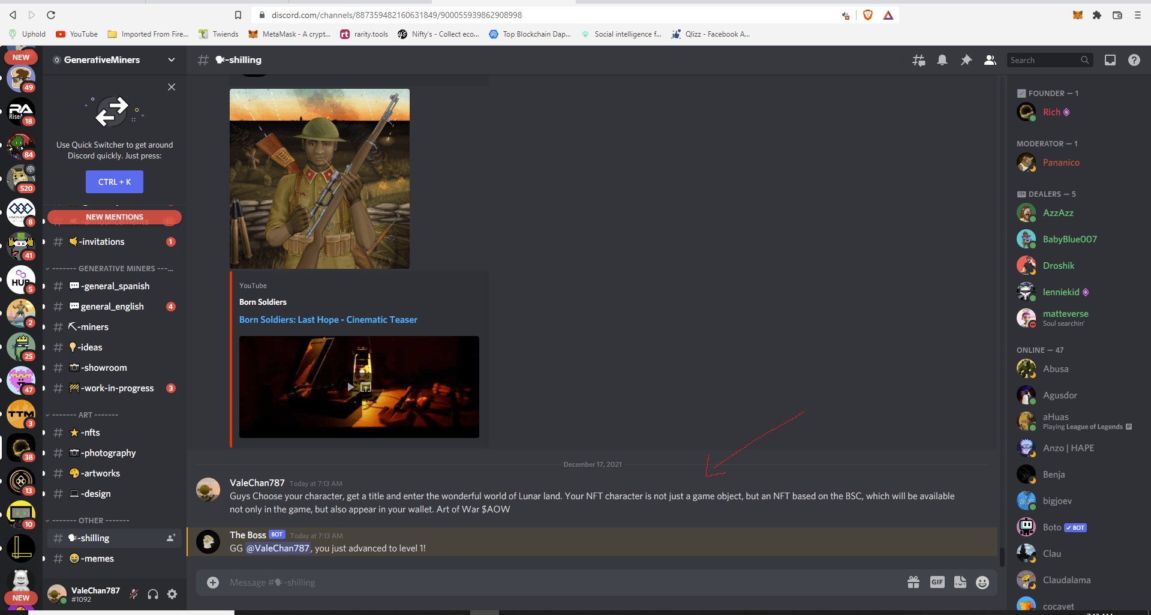Reload the page in the browser

coord(51,15)
